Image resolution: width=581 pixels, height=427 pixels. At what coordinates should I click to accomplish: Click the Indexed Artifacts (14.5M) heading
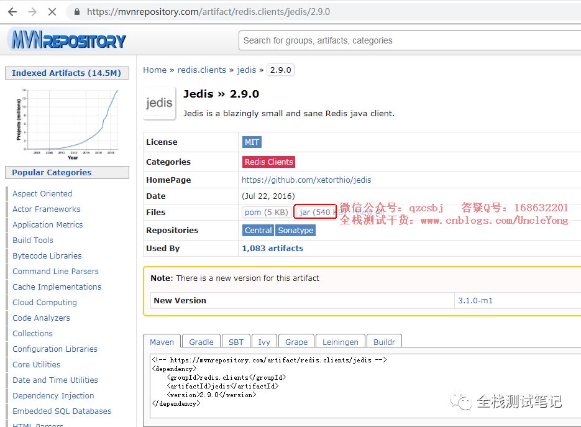(66, 73)
